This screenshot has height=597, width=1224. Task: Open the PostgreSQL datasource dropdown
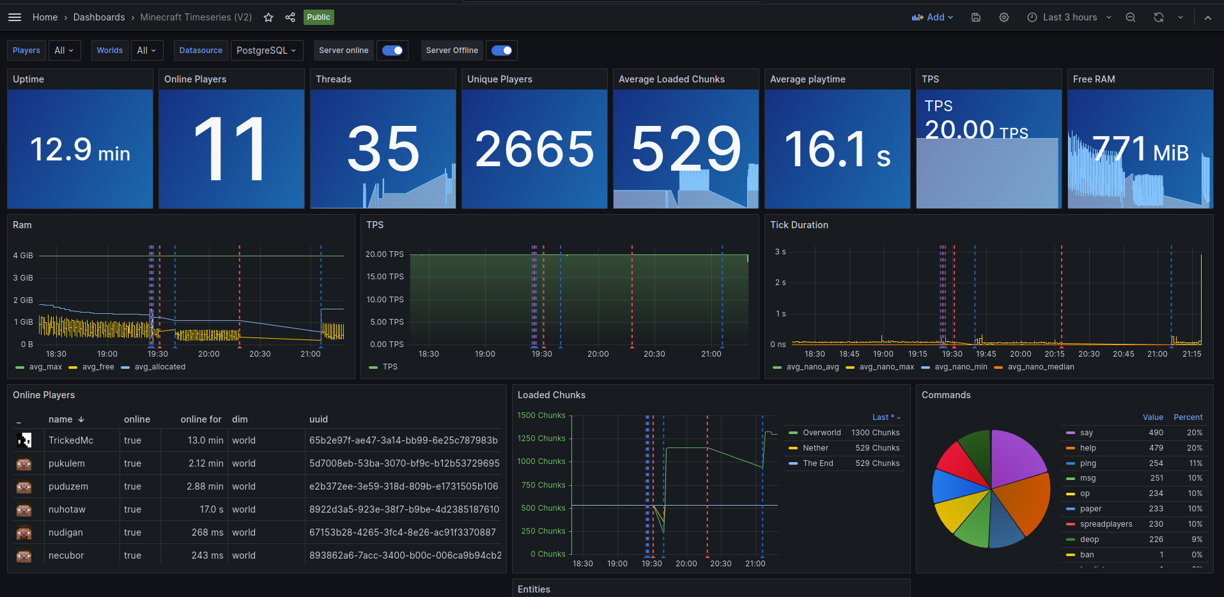point(266,50)
